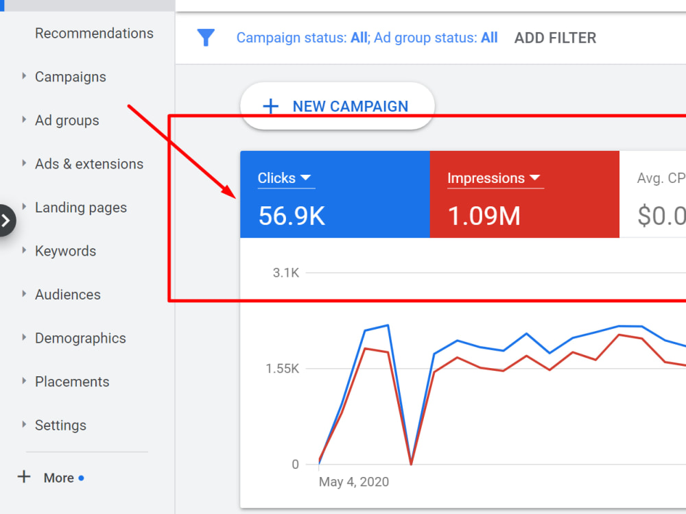This screenshot has height=514, width=686.
Task: Select the Avg. CPC metric card
Action: (653, 195)
